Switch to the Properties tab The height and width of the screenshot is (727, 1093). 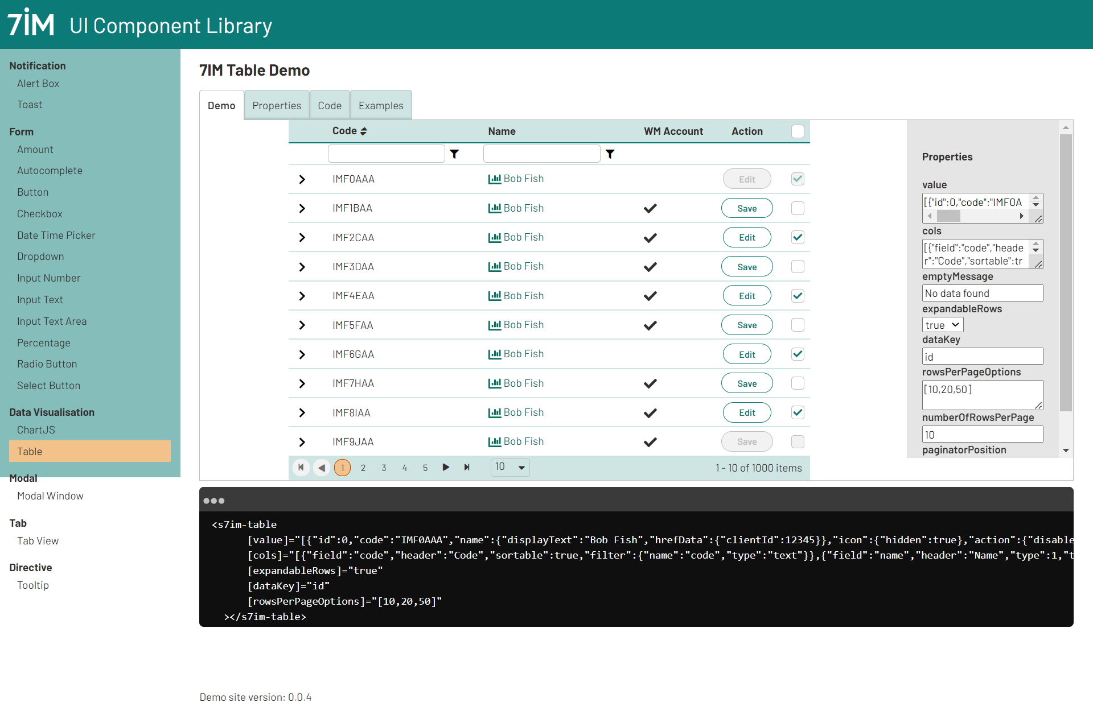(277, 106)
